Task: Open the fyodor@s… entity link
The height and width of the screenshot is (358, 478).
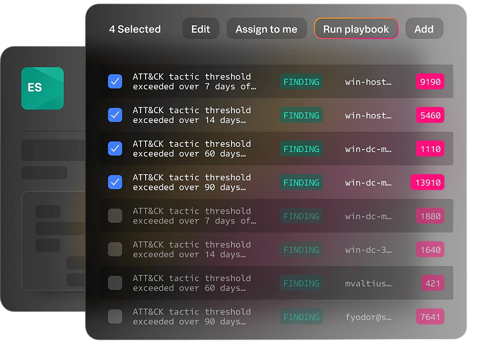Action: [368, 317]
